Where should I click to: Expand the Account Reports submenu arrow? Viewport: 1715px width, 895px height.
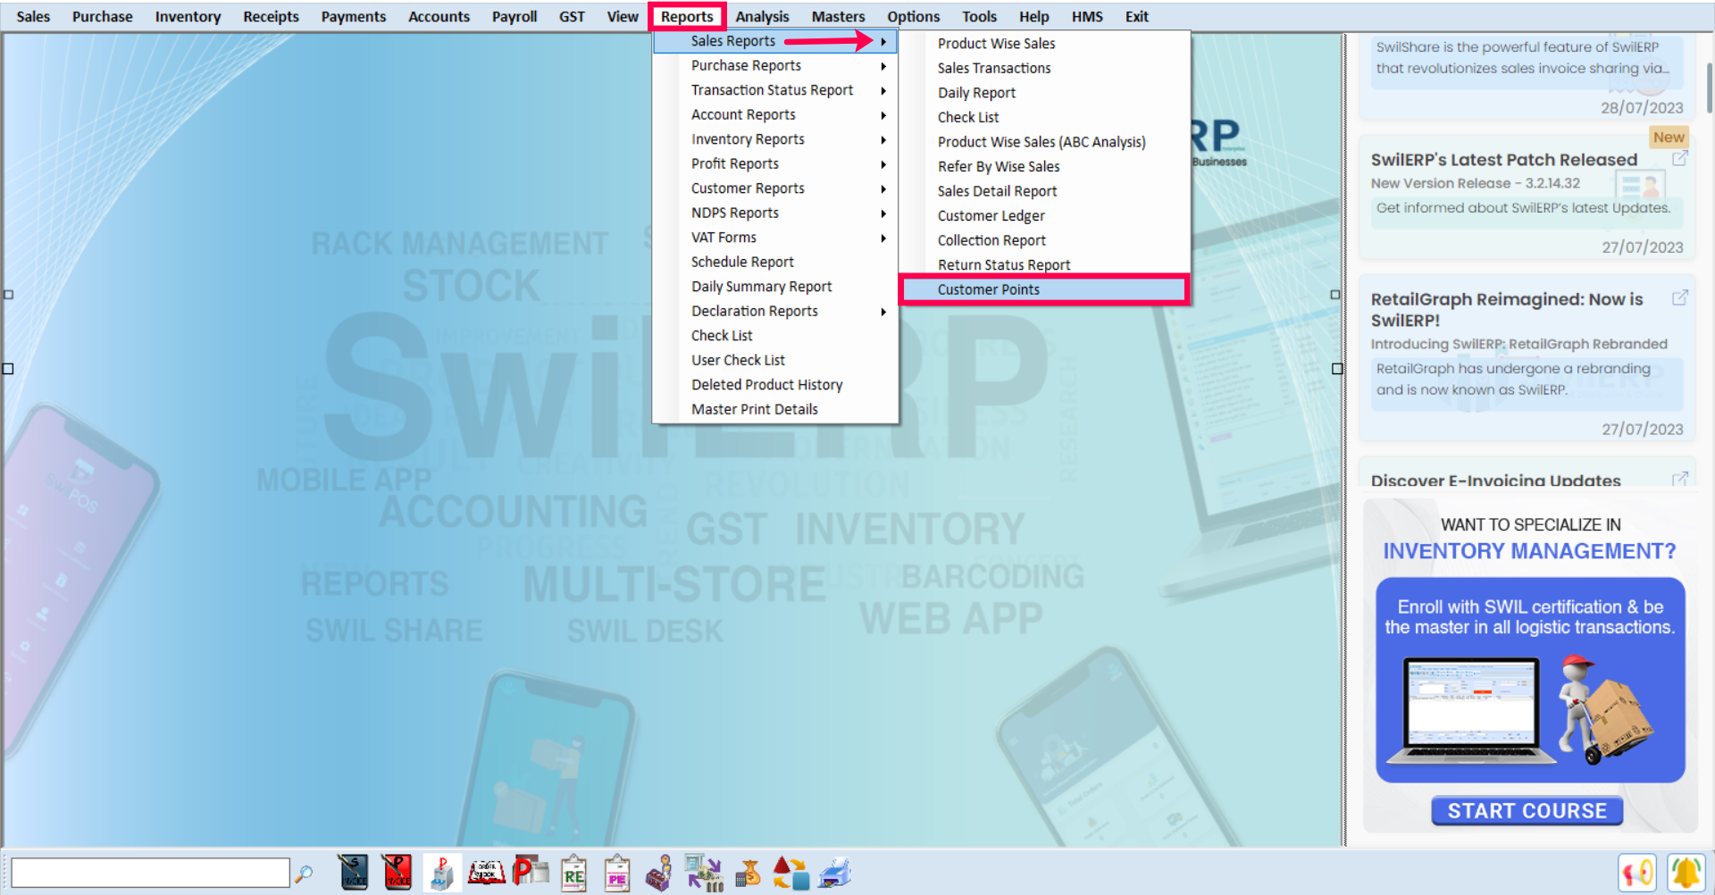point(883,115)
